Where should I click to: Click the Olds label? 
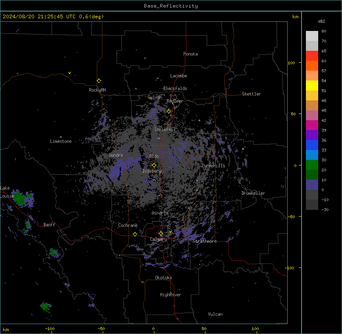(154, 156)
